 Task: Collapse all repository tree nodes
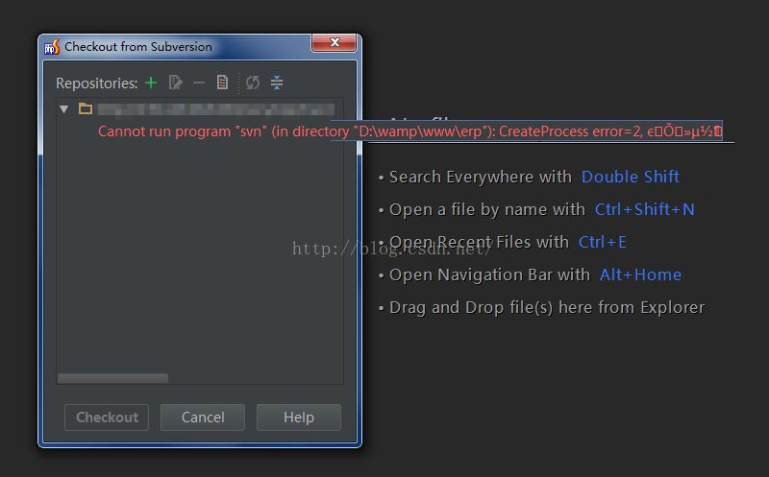tap(277, 83)
